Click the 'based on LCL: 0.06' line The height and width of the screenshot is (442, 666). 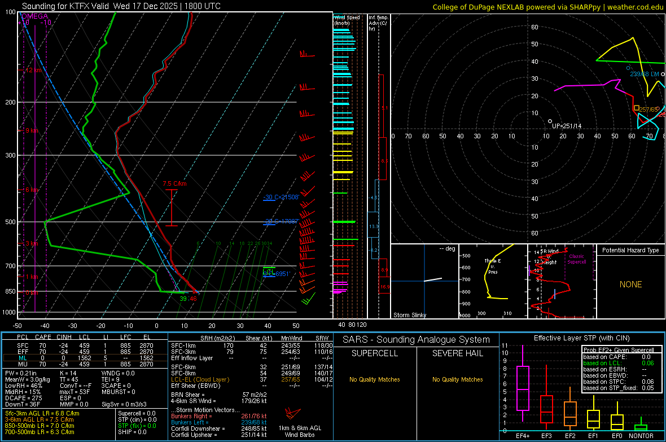[619, 363]
